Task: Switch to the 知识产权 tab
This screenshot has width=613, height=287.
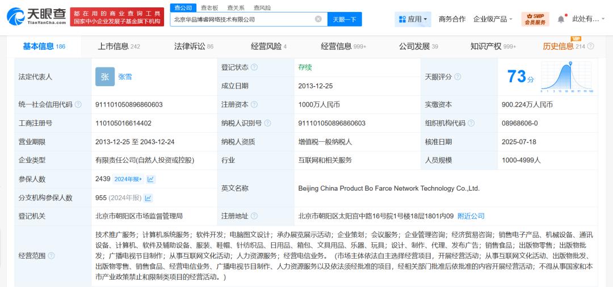Action: click(x=493, y=47)
